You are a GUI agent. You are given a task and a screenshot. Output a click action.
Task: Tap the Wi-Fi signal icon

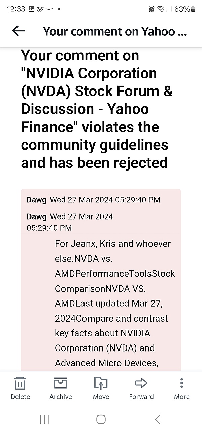pyautogui.click(x=160, y=9)
